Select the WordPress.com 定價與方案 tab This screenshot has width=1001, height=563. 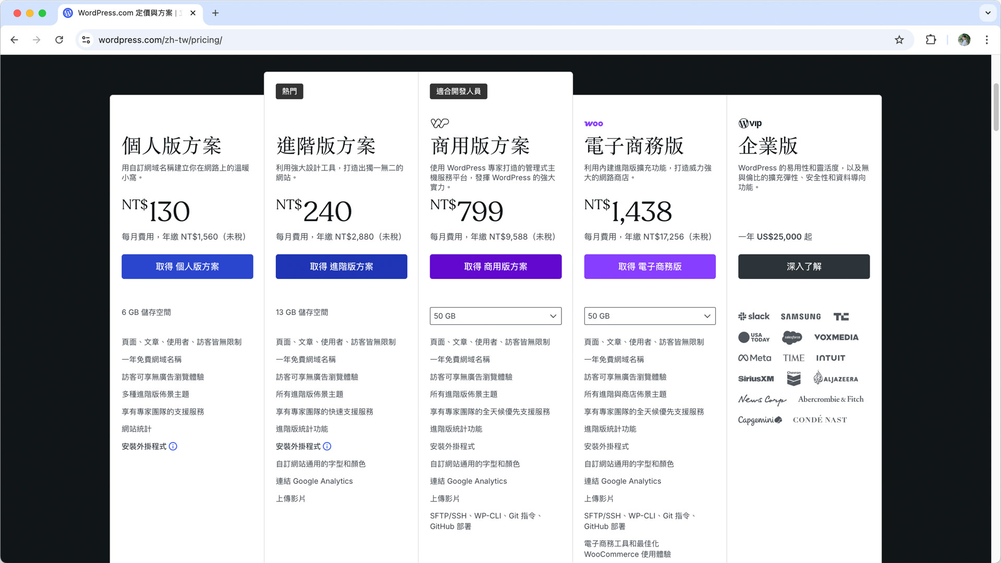pyautogui.click(x=125, y=13)
